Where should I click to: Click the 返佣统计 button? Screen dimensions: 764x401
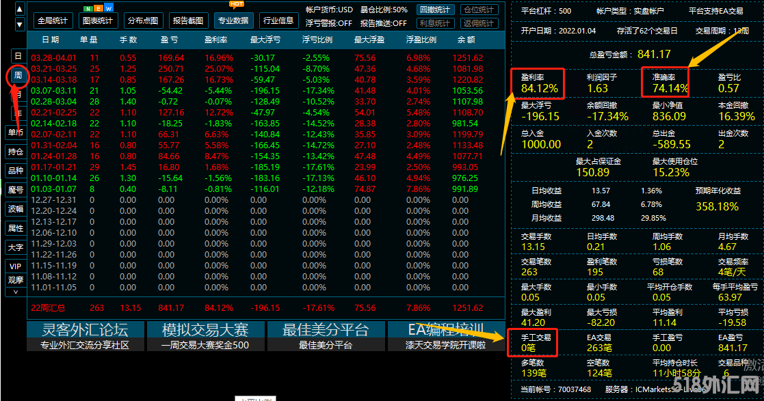coord(479,23)
